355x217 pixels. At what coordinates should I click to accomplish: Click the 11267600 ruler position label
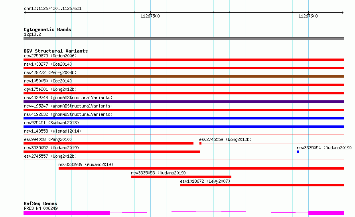click(x=308, y=16)
